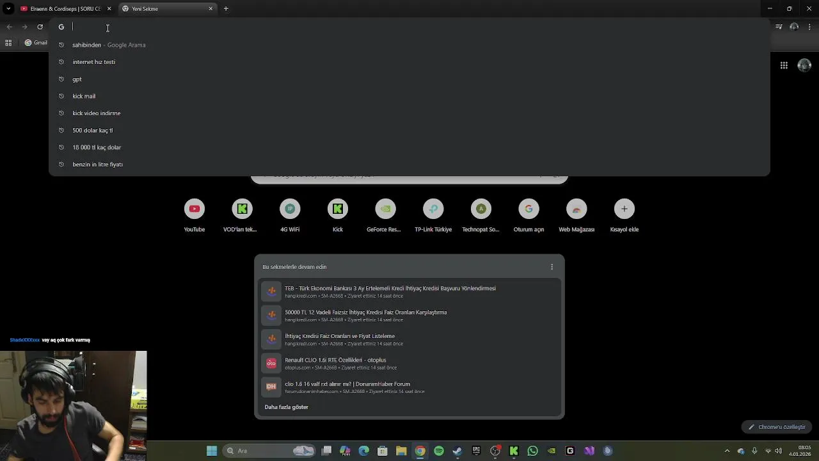Open the clock and date 08:05

(801, 451)
